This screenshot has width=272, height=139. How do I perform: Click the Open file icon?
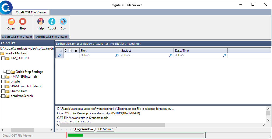click(x=11, y=22)
